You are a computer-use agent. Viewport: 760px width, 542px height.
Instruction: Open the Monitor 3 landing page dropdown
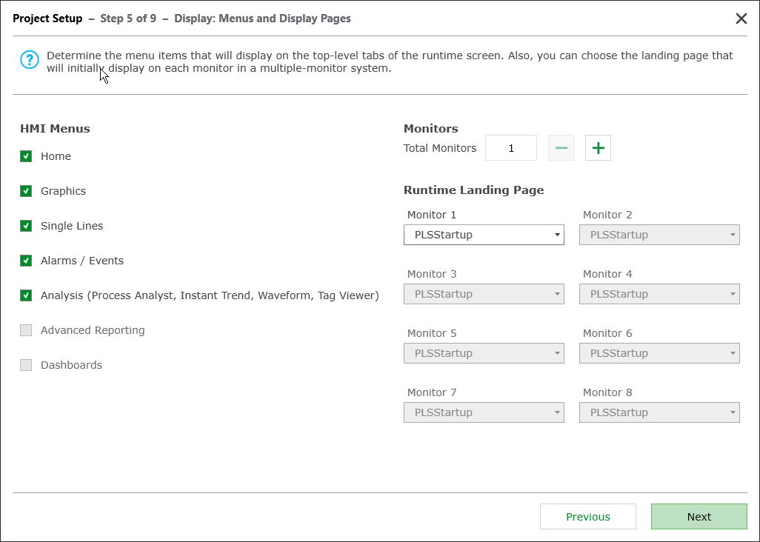click(484, 294)
